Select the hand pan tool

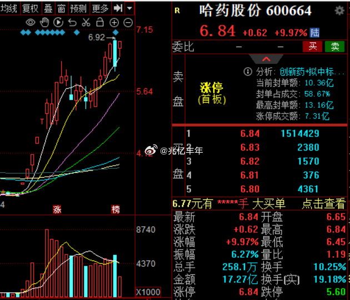pos(44,22)
